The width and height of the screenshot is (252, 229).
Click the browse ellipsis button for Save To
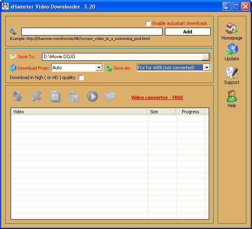(205, 57)
